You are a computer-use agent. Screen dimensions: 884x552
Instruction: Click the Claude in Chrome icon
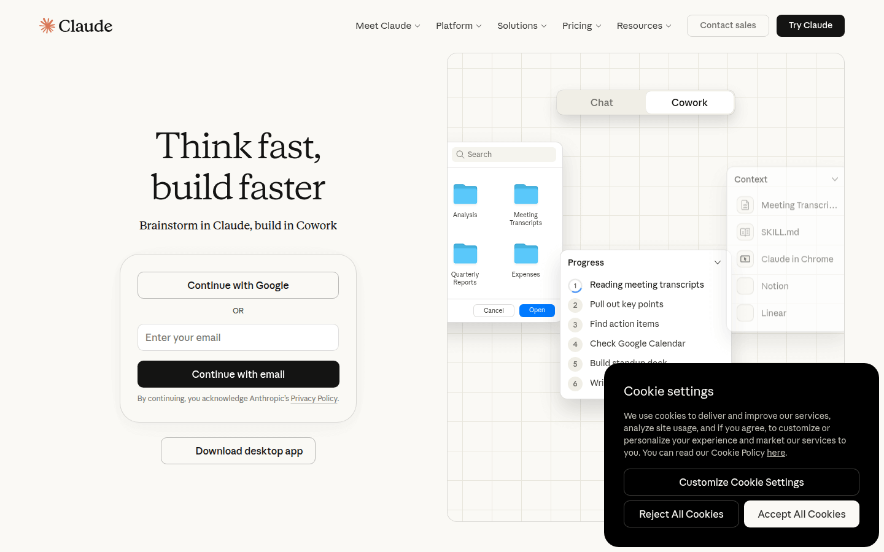click(x=745, y=259)
